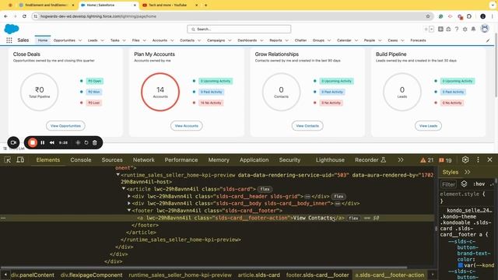Image resolution: width=498 pixels, height=280 pixels.
Task: Click the View Opportunities button
Action: [x=65, y=126]
